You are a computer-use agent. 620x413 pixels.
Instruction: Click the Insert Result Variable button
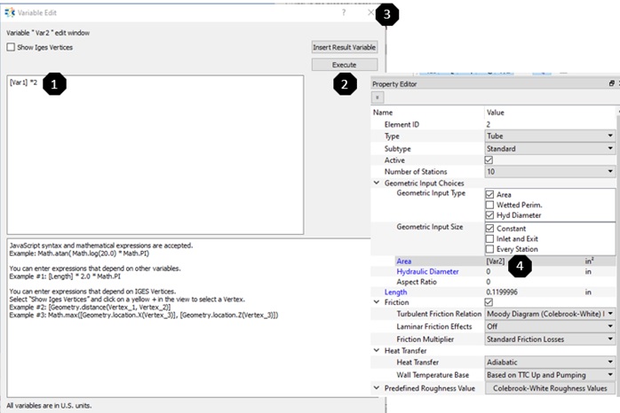345,47
